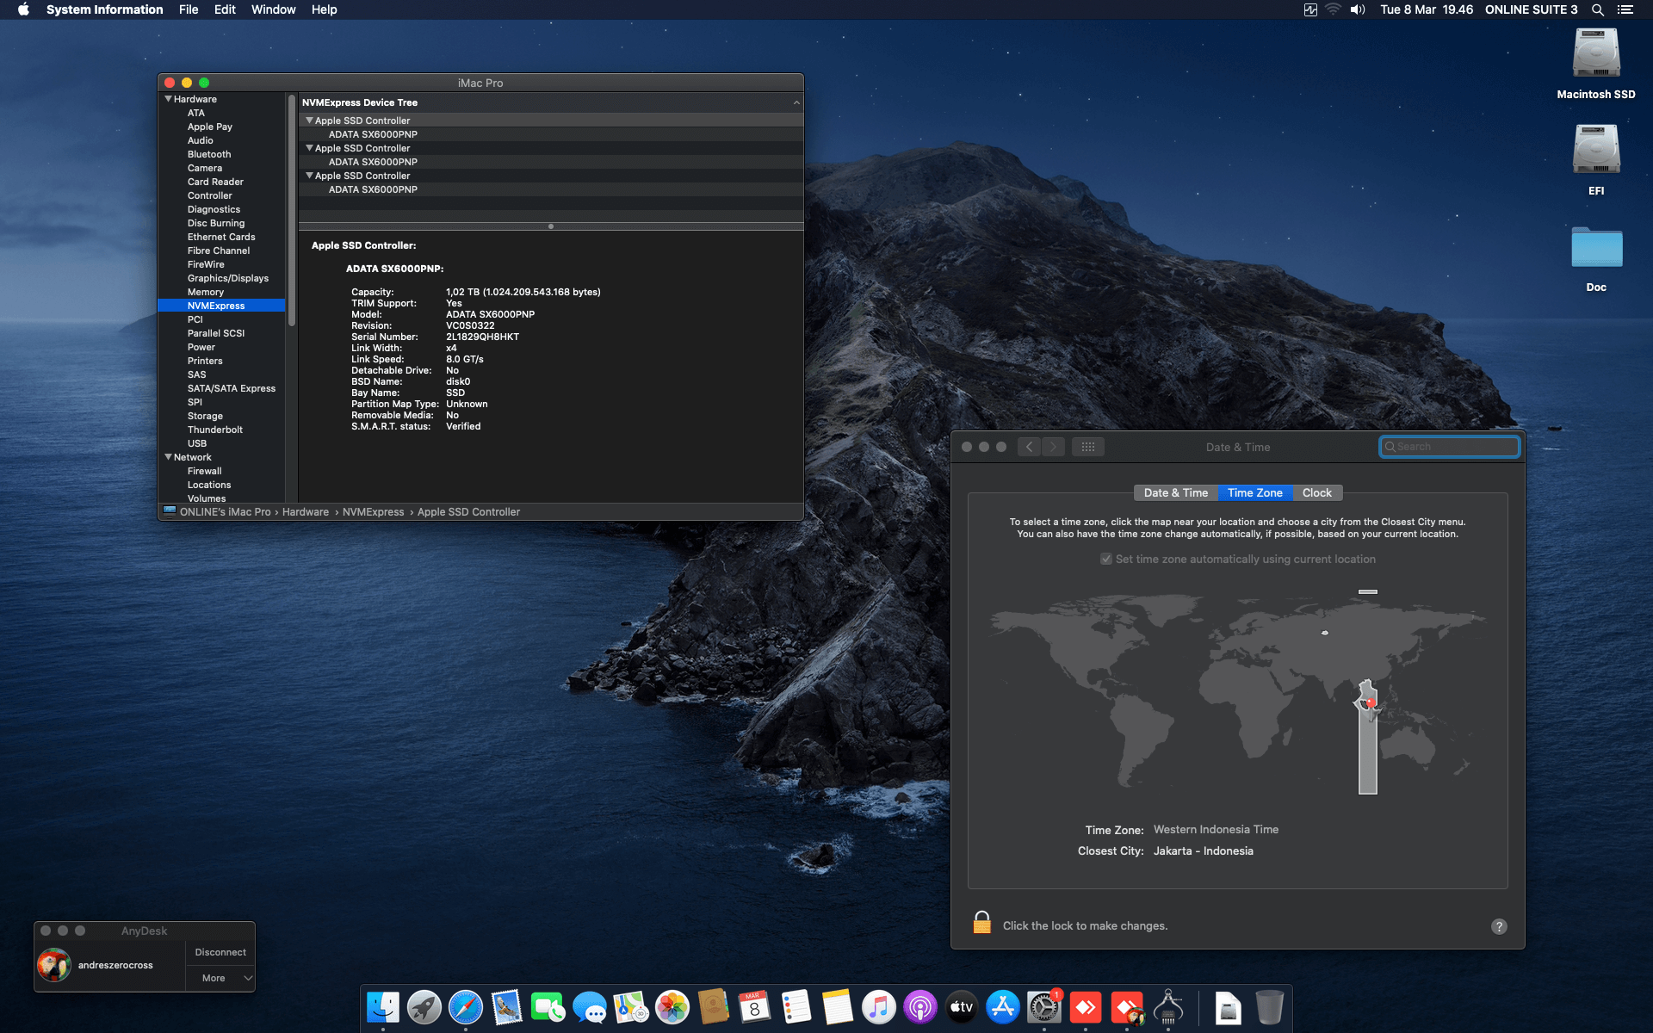The width and height of the screenshot is (1653, 1033).
Task: Click the pane divider handle below device tree
Action: (551, 226)
